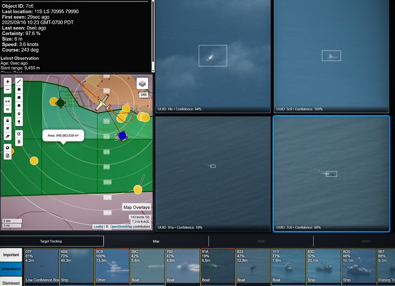The width and height of the screenshot is (395, 286).
Task: Toggle the measurement unit 'm' button
Action: pyautogui.click(x=7, y=109)
